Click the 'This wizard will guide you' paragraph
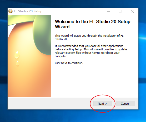 (x=89, y=37)
